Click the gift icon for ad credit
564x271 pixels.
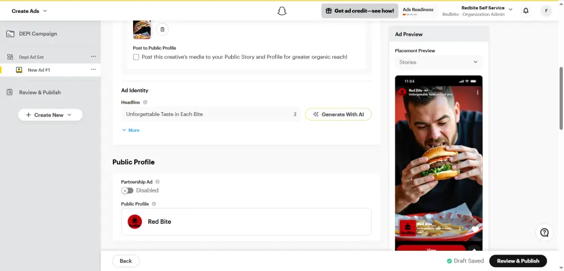click(328, 11)
